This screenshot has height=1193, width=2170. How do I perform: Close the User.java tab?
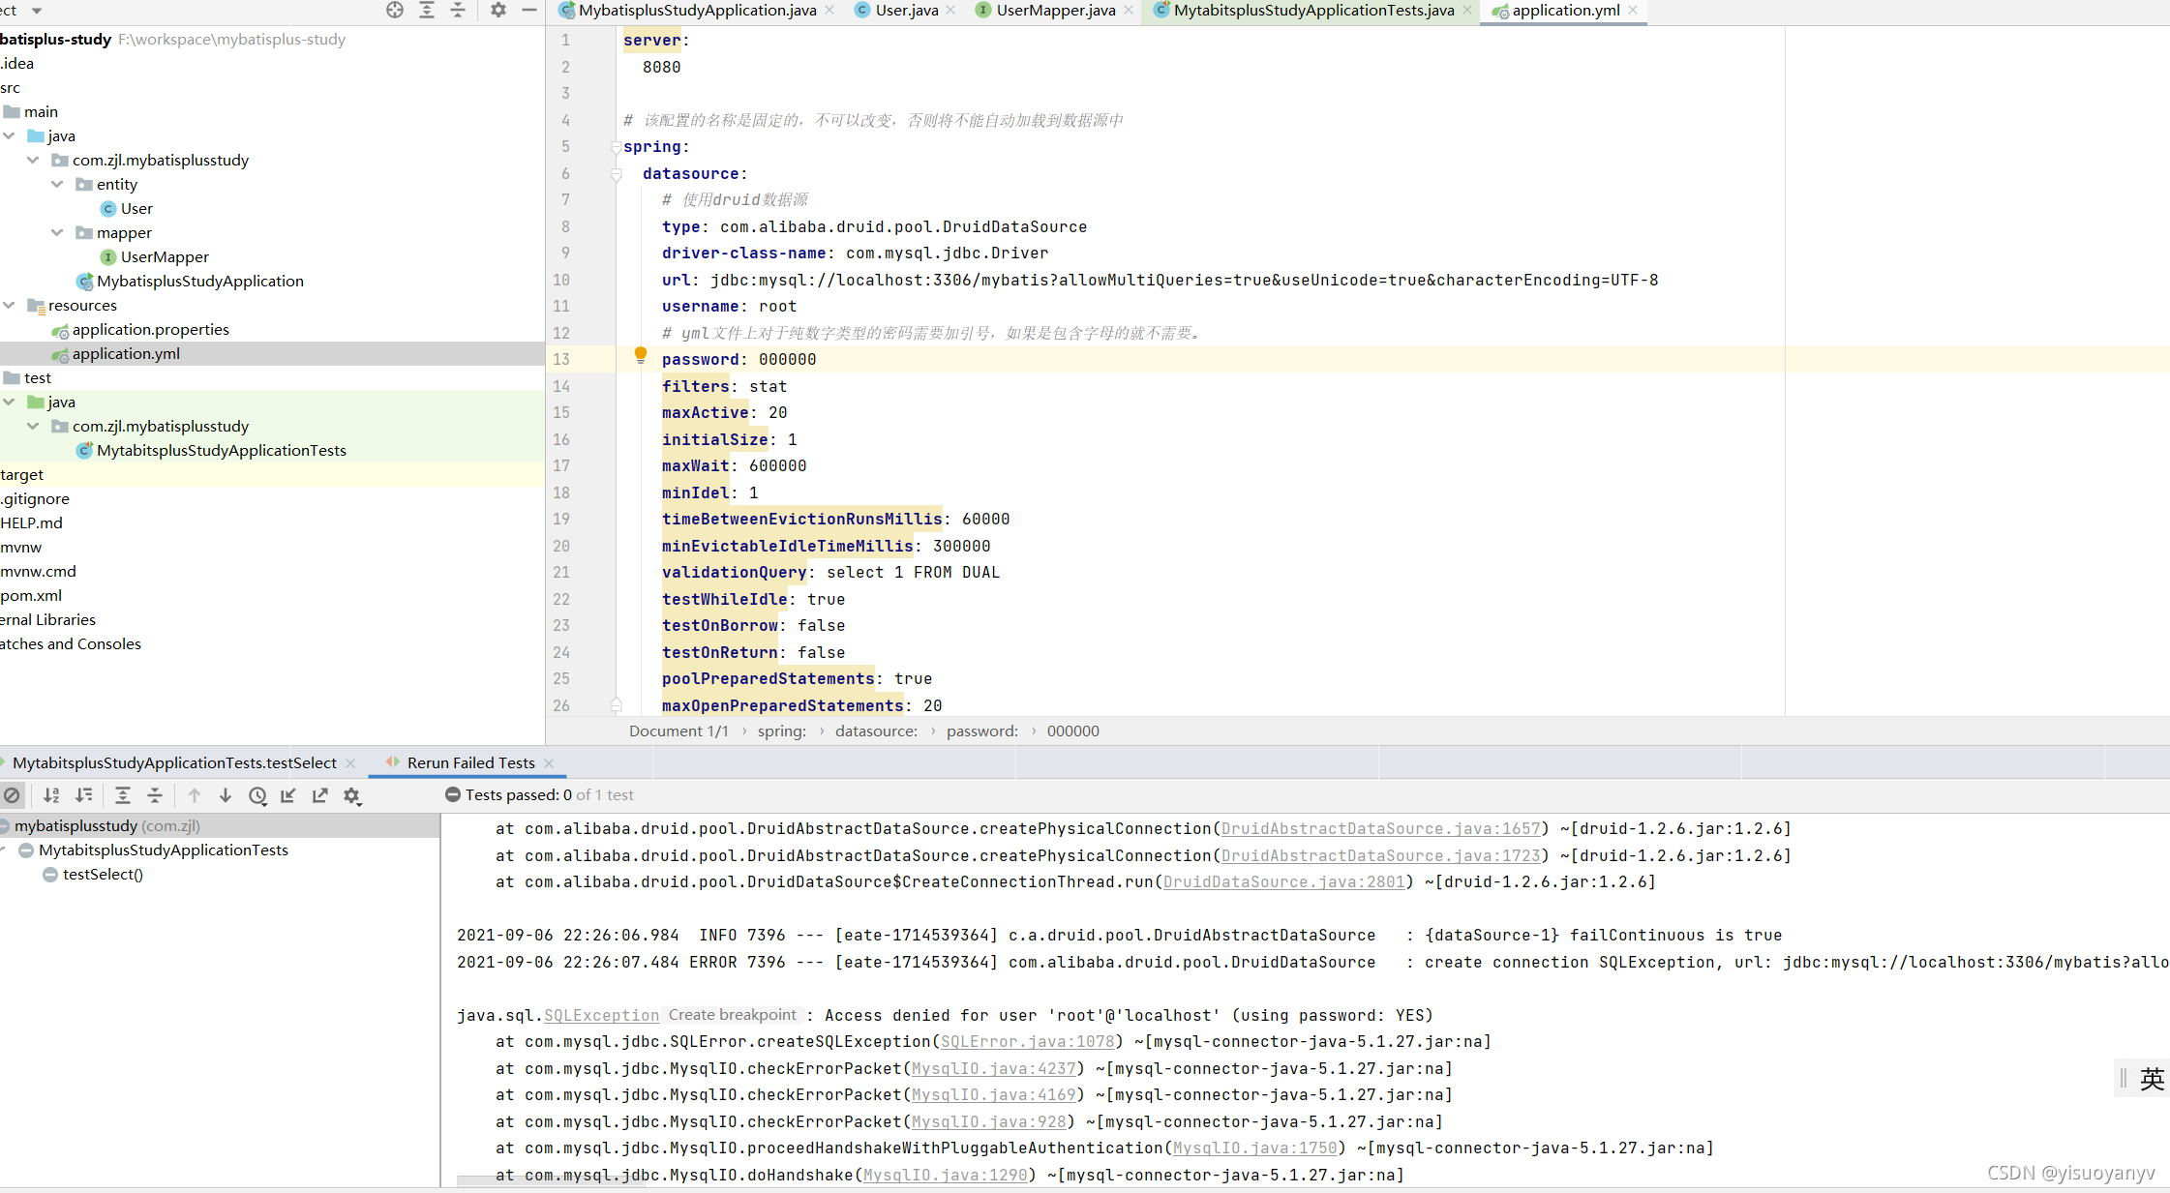tap(950, 10)
